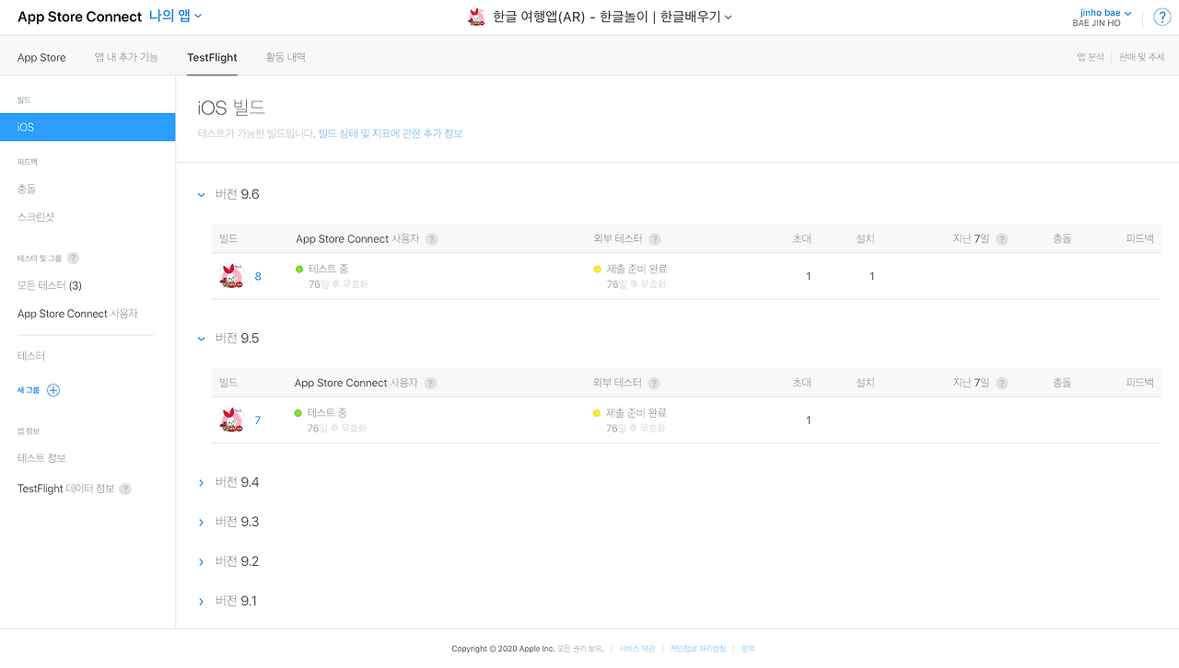Click the iOS 빌드 page heading
Screen dimensions: 1179x668
click(231, 109)
